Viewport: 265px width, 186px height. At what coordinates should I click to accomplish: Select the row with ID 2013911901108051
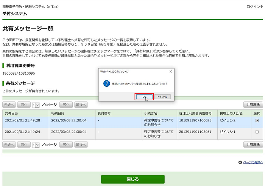point(195,132)
